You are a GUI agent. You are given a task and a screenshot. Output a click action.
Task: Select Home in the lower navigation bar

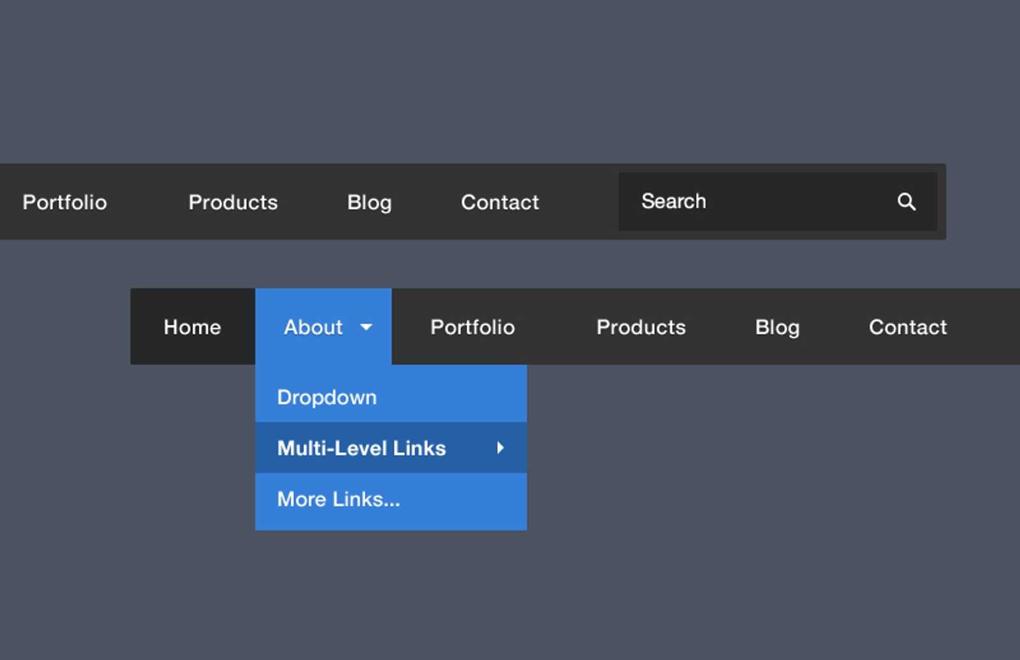pyautogui.click(x=192, y=327)
